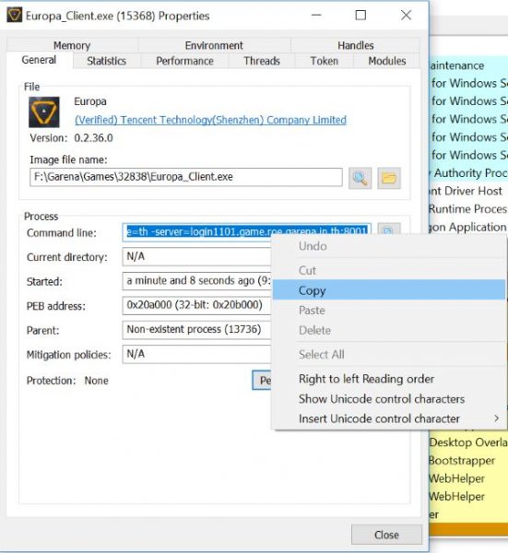Click Paste in the context menu
508x553 pixels.
pos(389,311)
